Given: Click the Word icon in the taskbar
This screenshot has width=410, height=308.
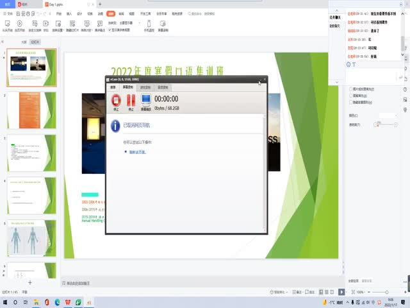Looking at the screenshot, I should pos(67,302).
